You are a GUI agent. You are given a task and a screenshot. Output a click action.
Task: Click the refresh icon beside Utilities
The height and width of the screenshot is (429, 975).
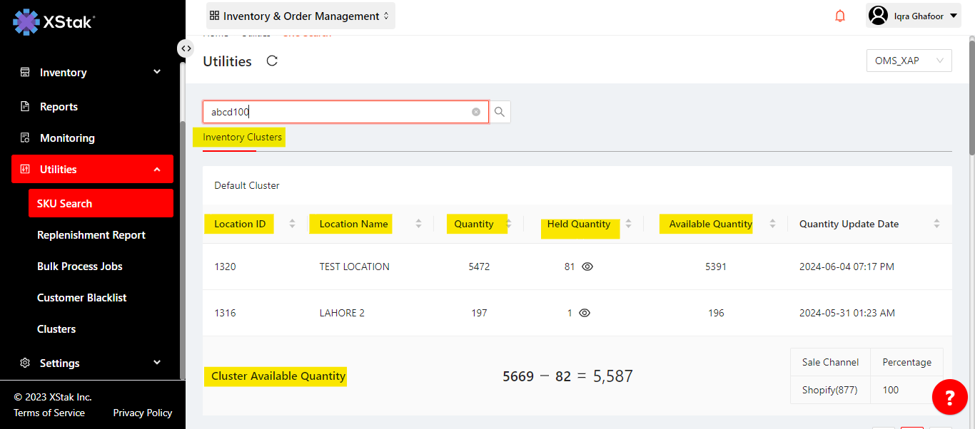[272, 61]
